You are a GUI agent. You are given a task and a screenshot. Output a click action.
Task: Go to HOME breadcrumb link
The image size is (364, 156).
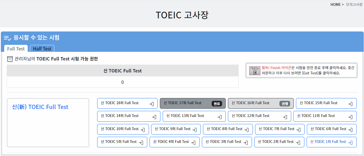335,4
